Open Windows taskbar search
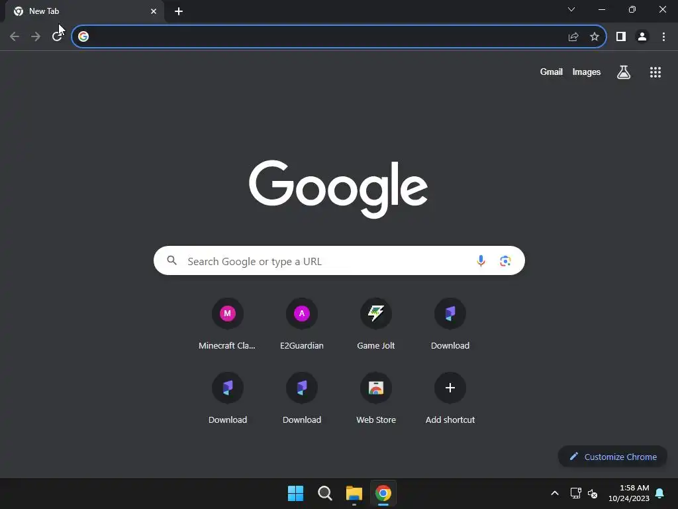The width and height of the screenshot is (678, 509). [x=324, y=493]
